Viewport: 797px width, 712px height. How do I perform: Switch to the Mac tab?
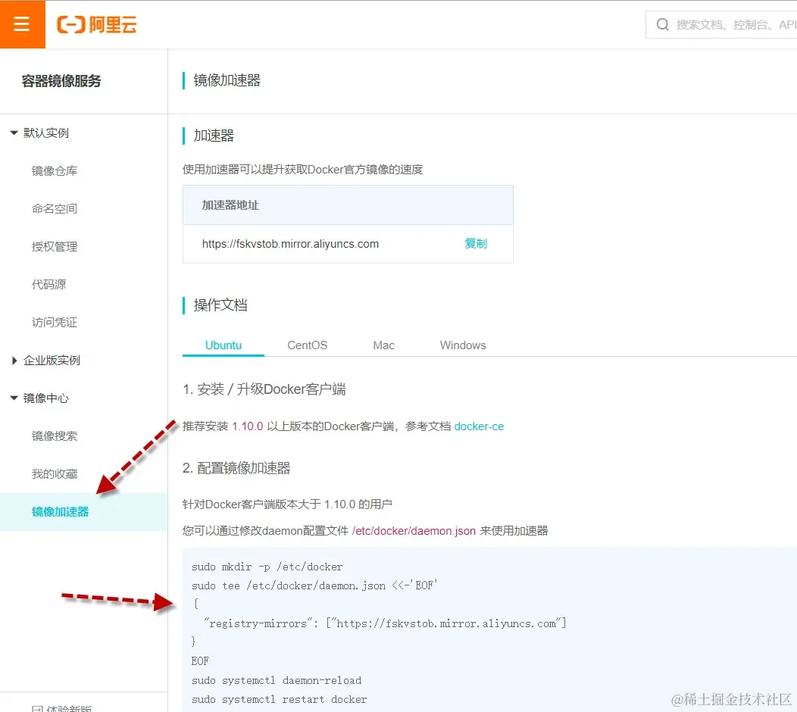[x=384, y=345]
